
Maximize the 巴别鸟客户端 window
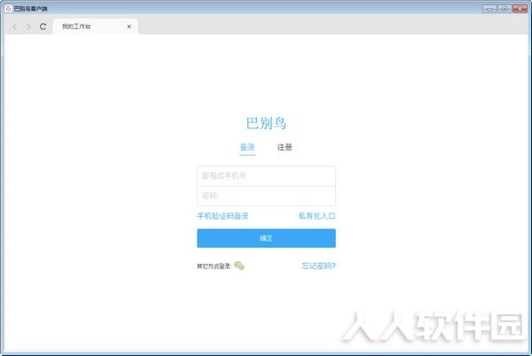[505, 9]
